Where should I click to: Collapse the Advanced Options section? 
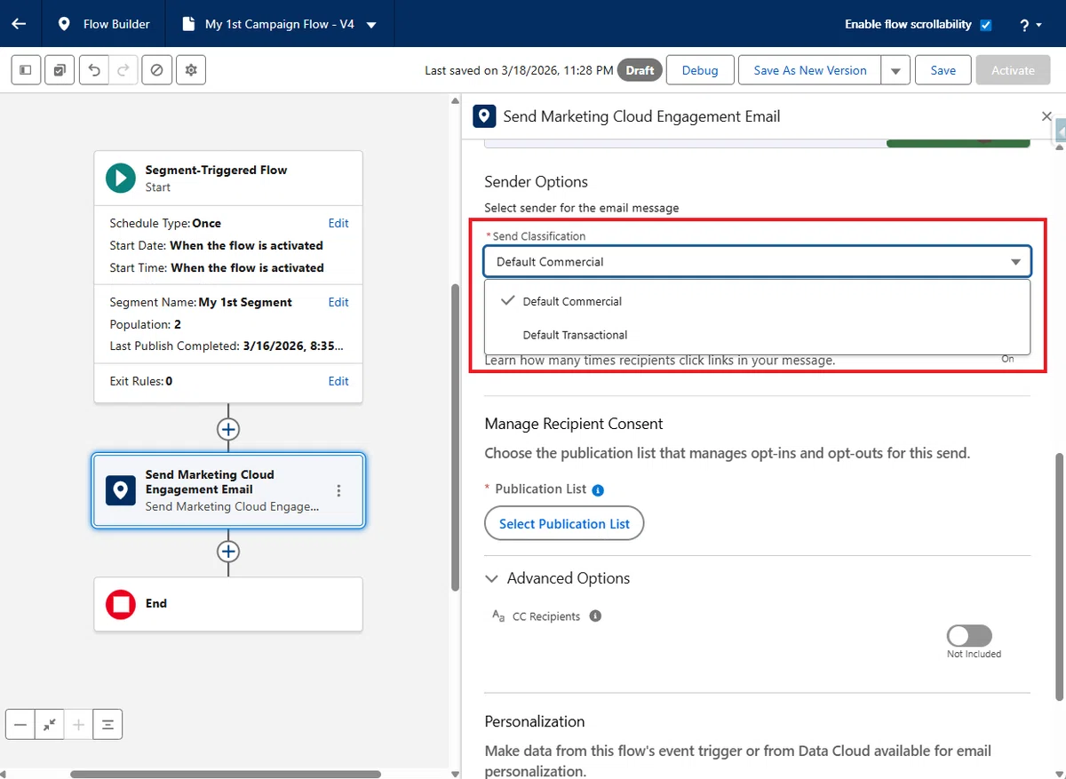coord(491,578)
